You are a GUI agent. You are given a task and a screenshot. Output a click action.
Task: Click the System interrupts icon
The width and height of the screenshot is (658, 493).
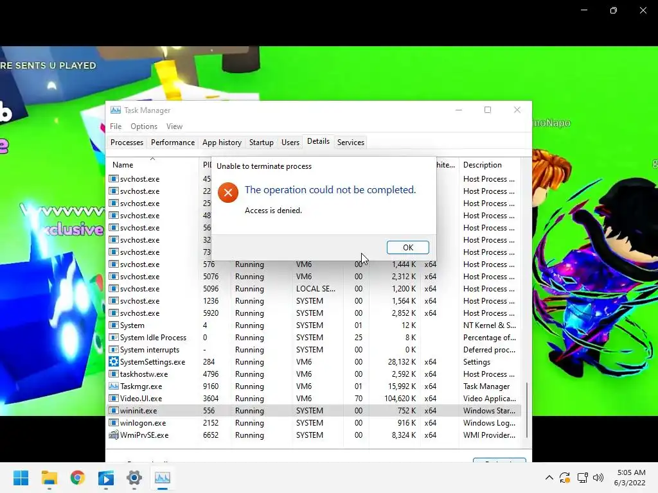(113, 349)
